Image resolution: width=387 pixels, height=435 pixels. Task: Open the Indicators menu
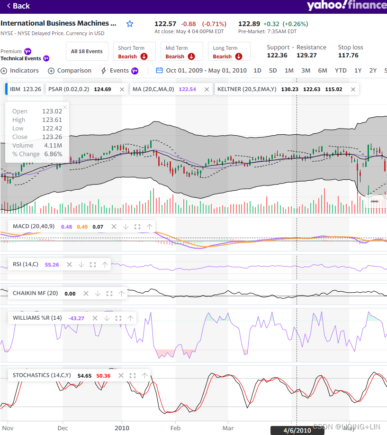(20, 71)
